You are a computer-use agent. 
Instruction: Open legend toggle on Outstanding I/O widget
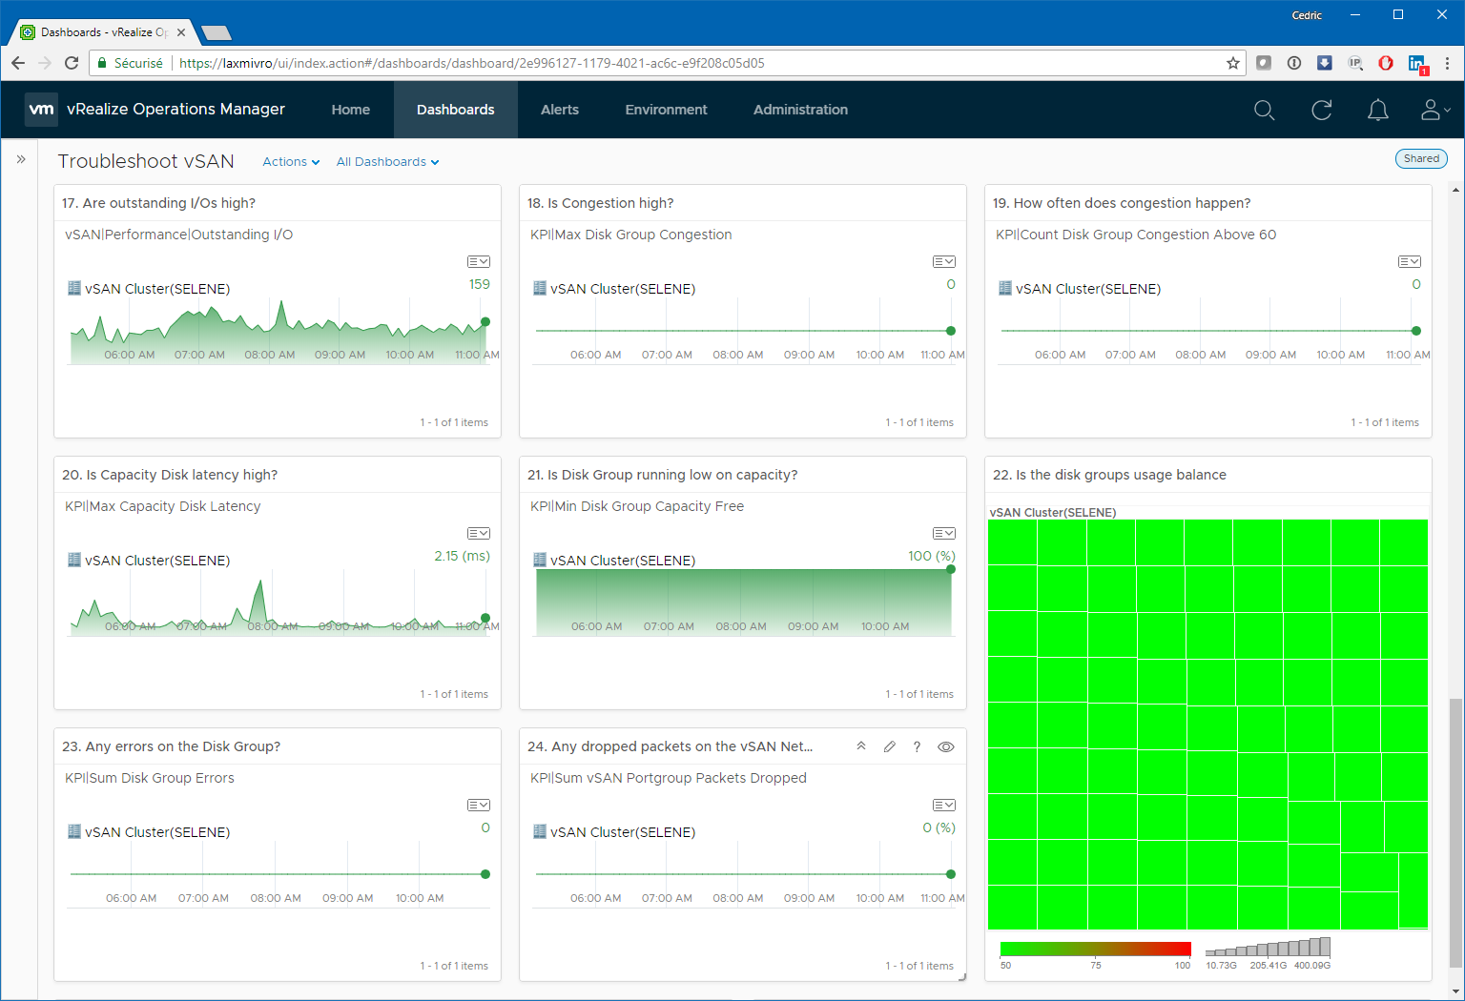pyautogui.click(x=478, y=262)
